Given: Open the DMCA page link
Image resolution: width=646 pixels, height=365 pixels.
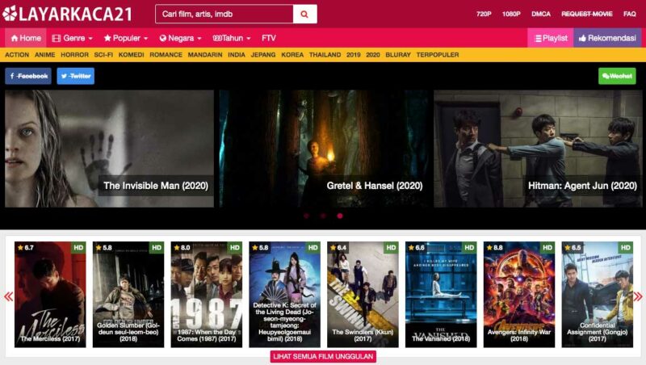Looking at the screenshot, I should 541,14.
